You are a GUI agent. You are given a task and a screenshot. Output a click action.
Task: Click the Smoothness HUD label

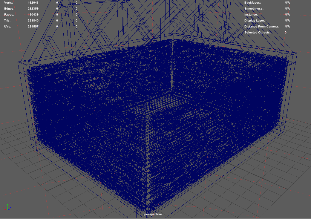click(254, 8)
